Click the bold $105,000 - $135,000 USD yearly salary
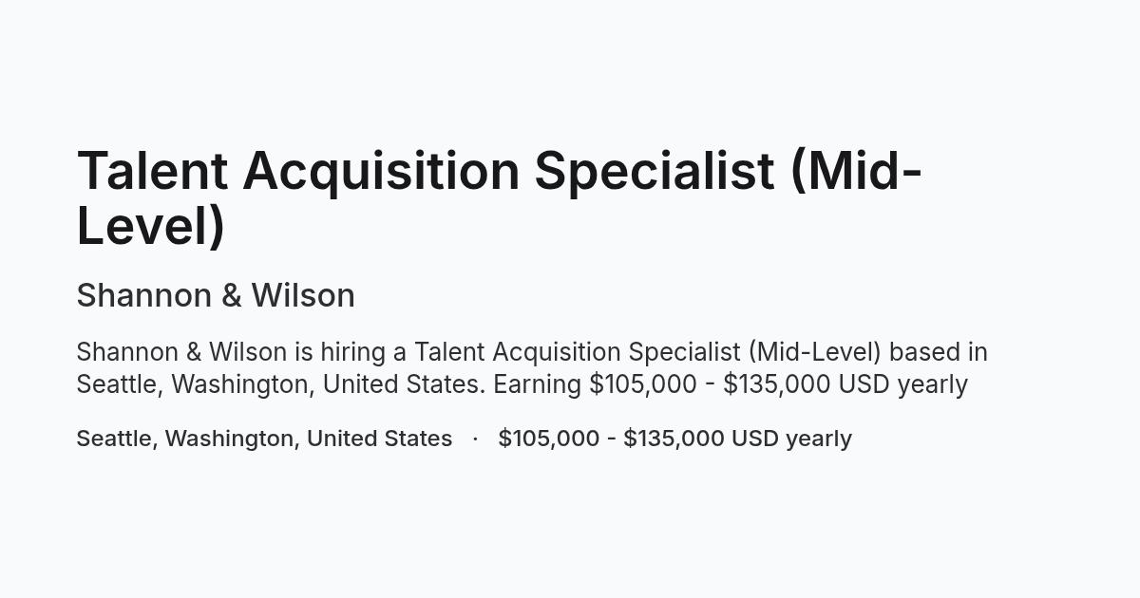Image resolution: width=1140 pixels, height=598 pixels. [x=674, y=439]
